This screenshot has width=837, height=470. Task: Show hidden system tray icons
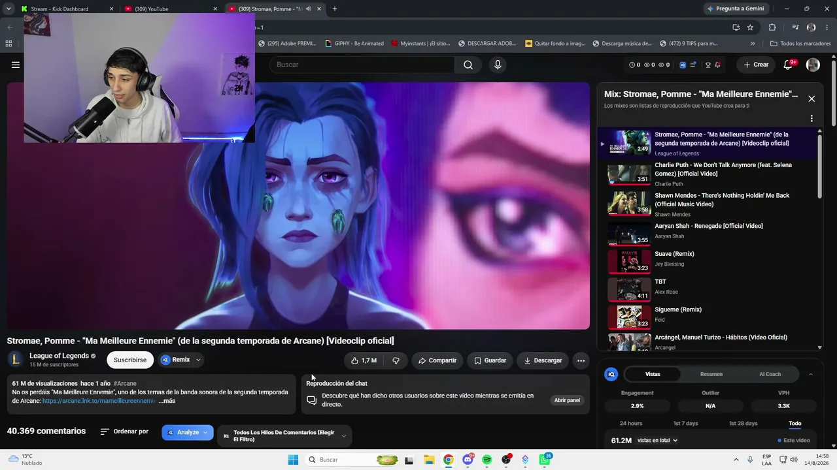(736, 460)
